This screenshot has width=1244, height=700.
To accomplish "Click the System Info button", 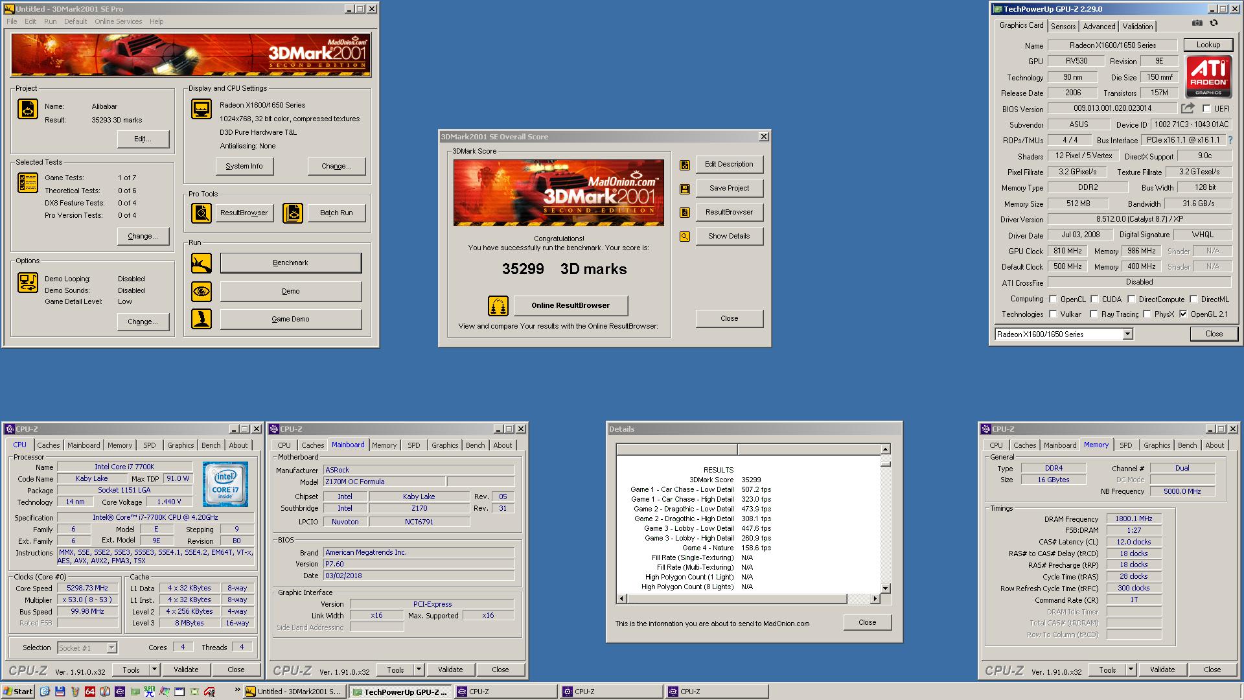I will point(244,166).
